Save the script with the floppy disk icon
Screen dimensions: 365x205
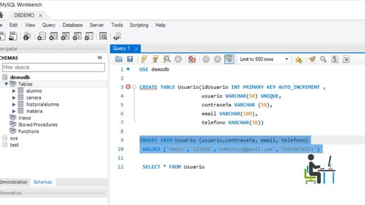coord(130,59)
